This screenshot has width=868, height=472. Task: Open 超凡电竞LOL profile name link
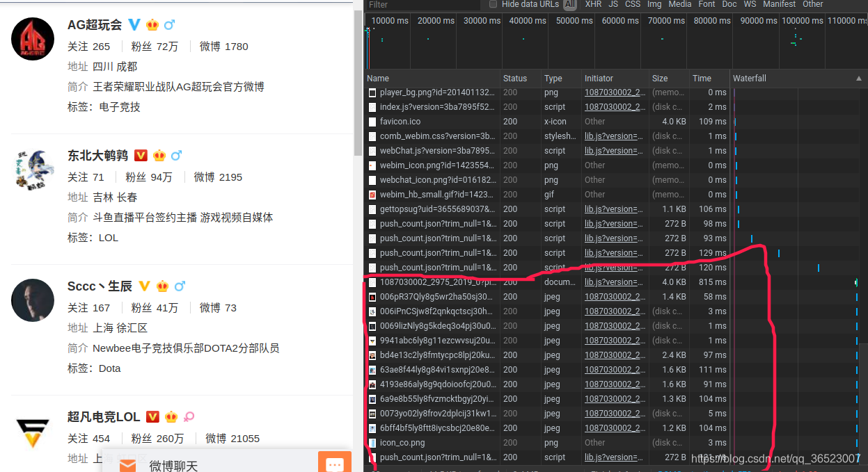pyautogui.click(x=104, y=416)
